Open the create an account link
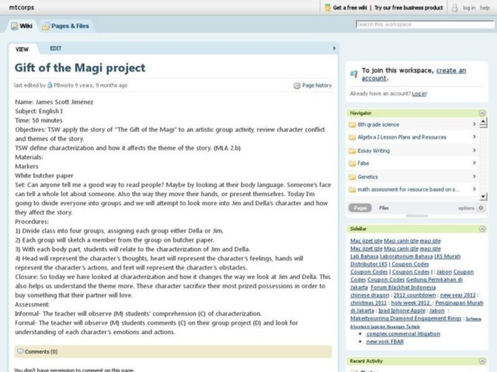 pyautogui.click(x=451, y=69)
